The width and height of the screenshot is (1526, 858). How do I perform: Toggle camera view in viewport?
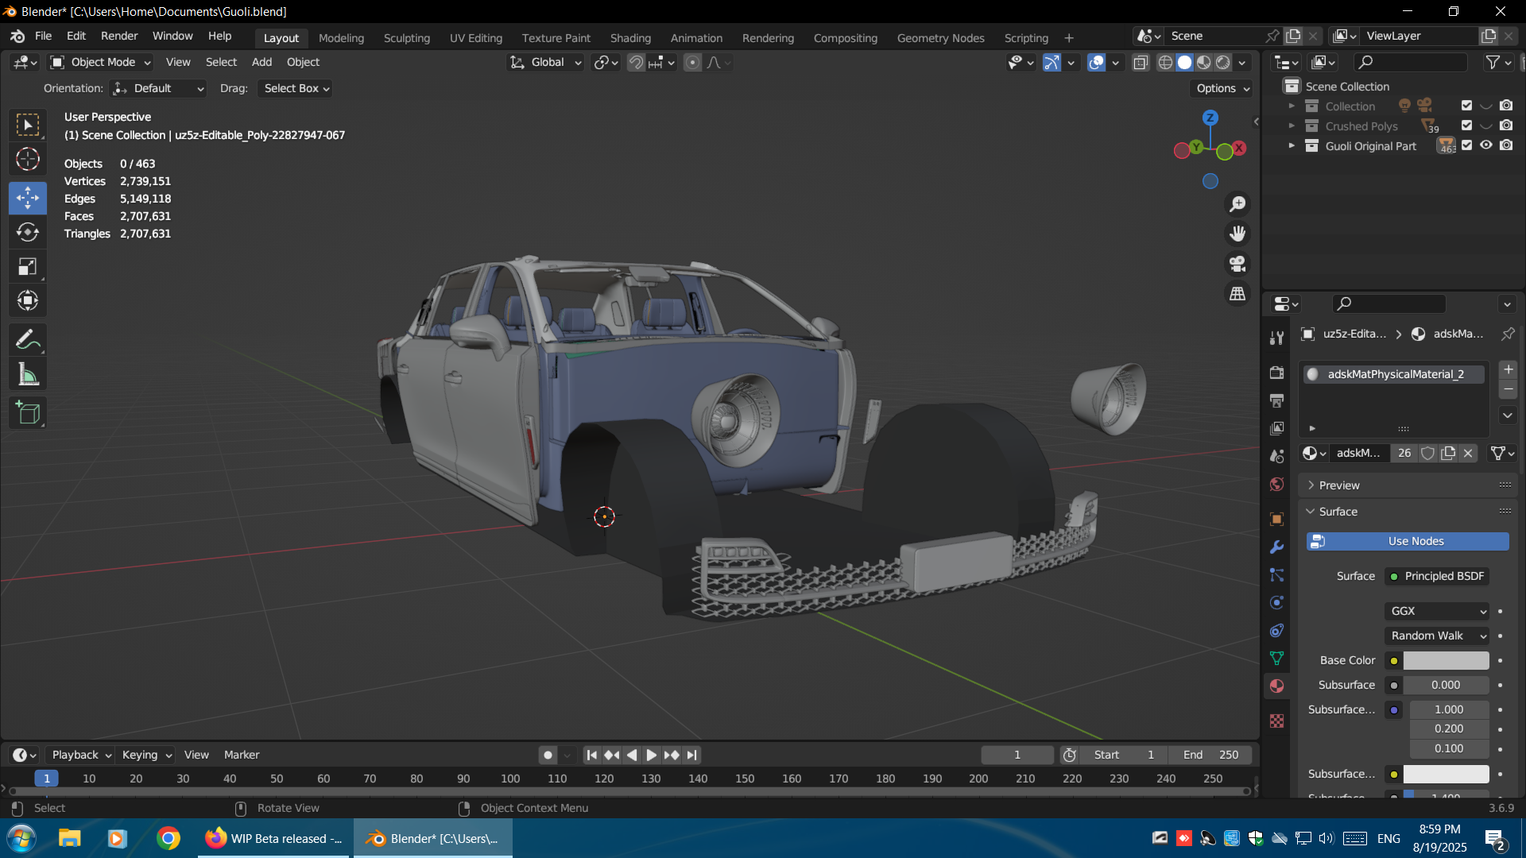coord(1237,264)
